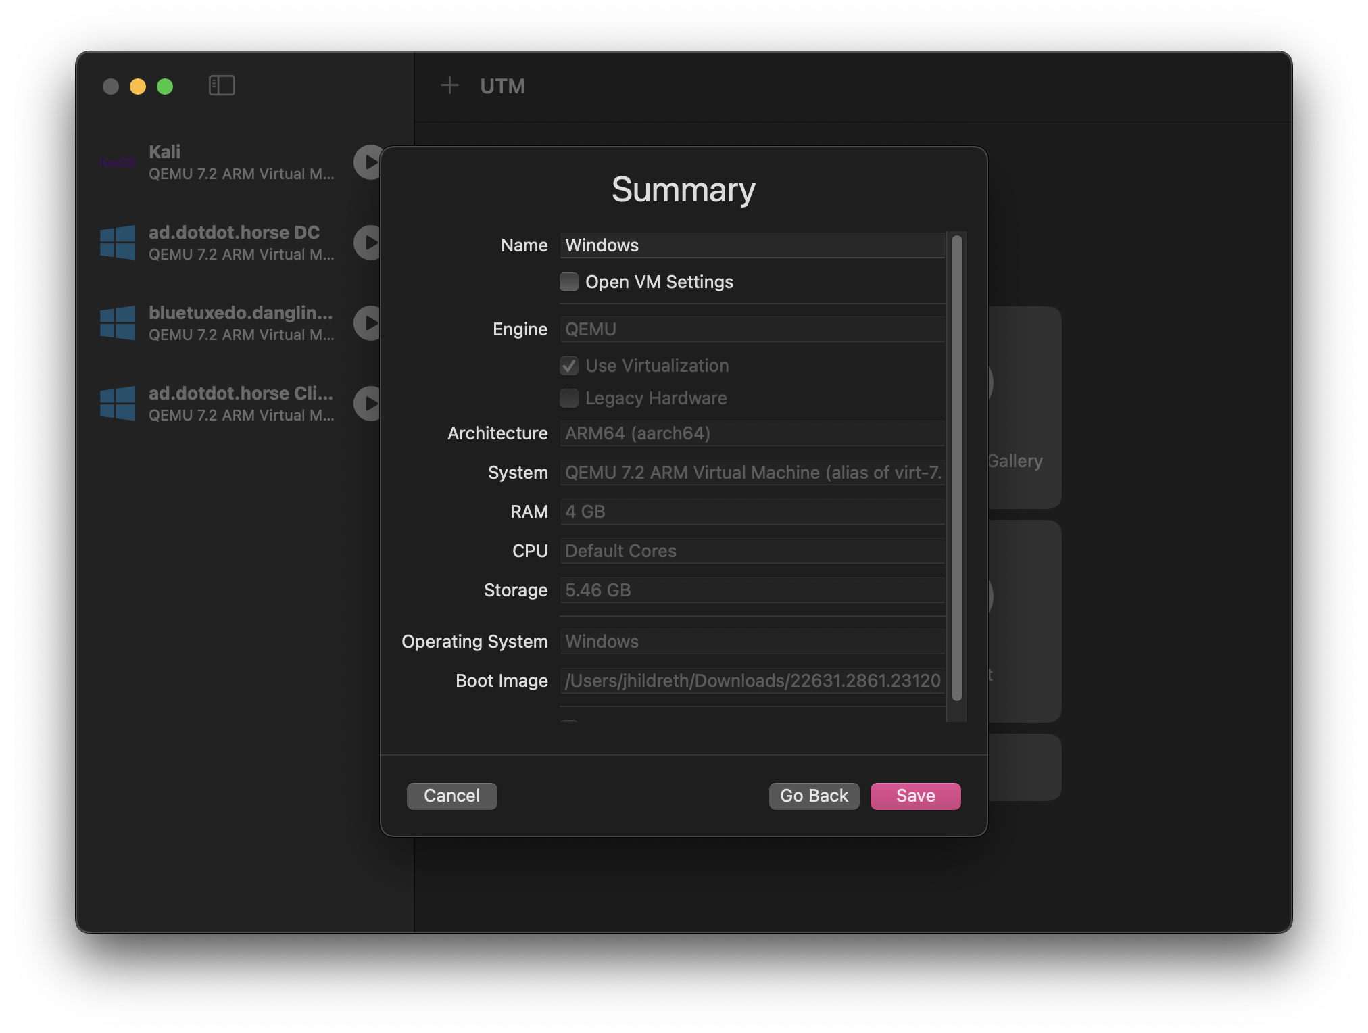1368x1033 pixels.
Task: Click the Storage field showing 5.46 GB
Action: (752, 590)
